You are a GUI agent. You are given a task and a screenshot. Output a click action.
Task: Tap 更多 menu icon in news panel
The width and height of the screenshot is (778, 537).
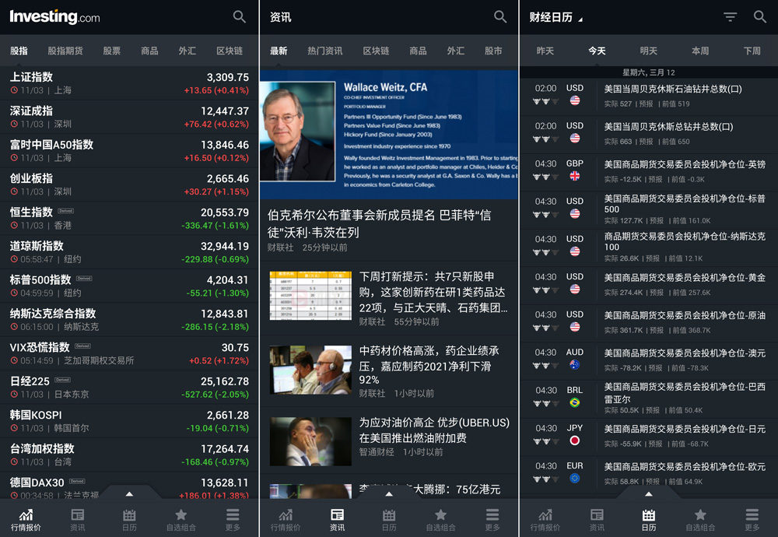pyautogui.click(x=492, y=519)
